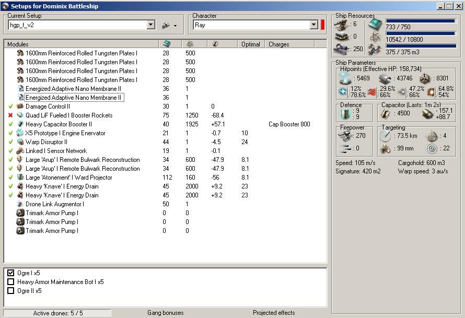Check the Ogre II x5 drone checkbox
Viewport: 465px width, 318px height.
tap(10, 290)
